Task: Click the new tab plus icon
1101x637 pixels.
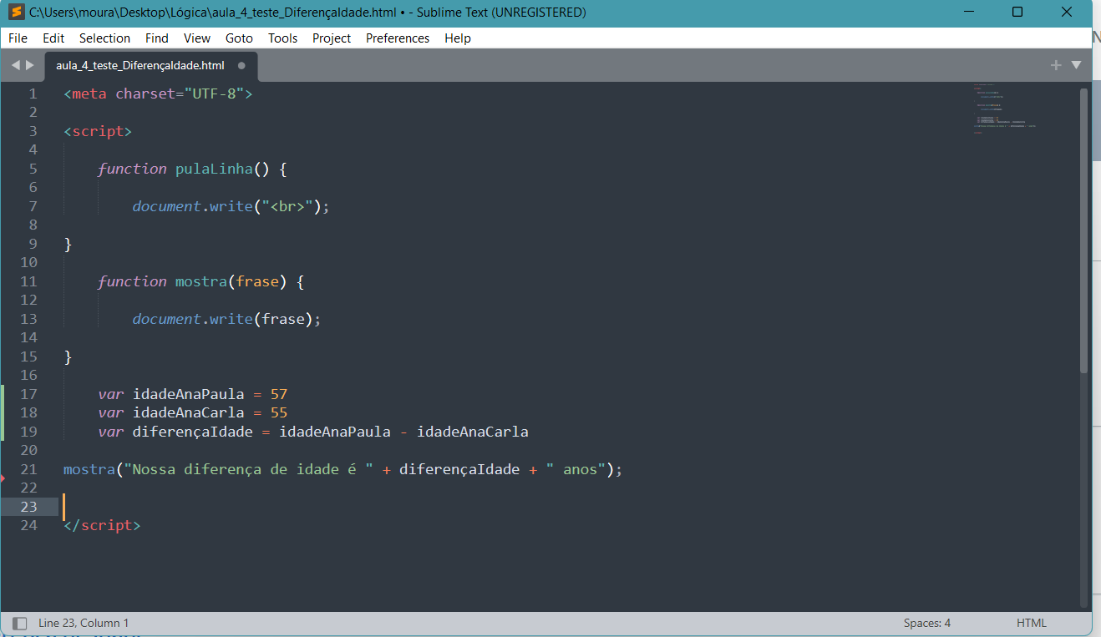Action: (x=1056, y=65)
